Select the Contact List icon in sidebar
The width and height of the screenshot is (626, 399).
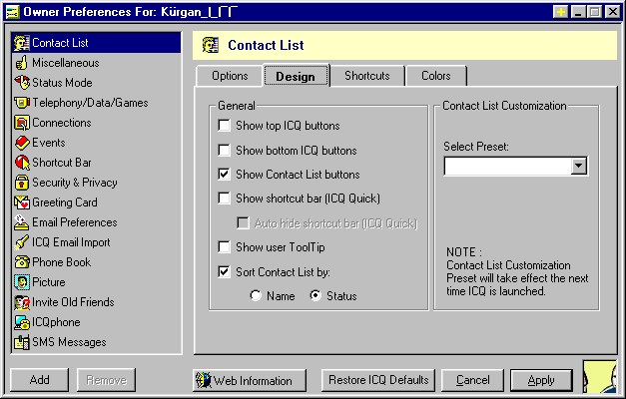point(22,43)
